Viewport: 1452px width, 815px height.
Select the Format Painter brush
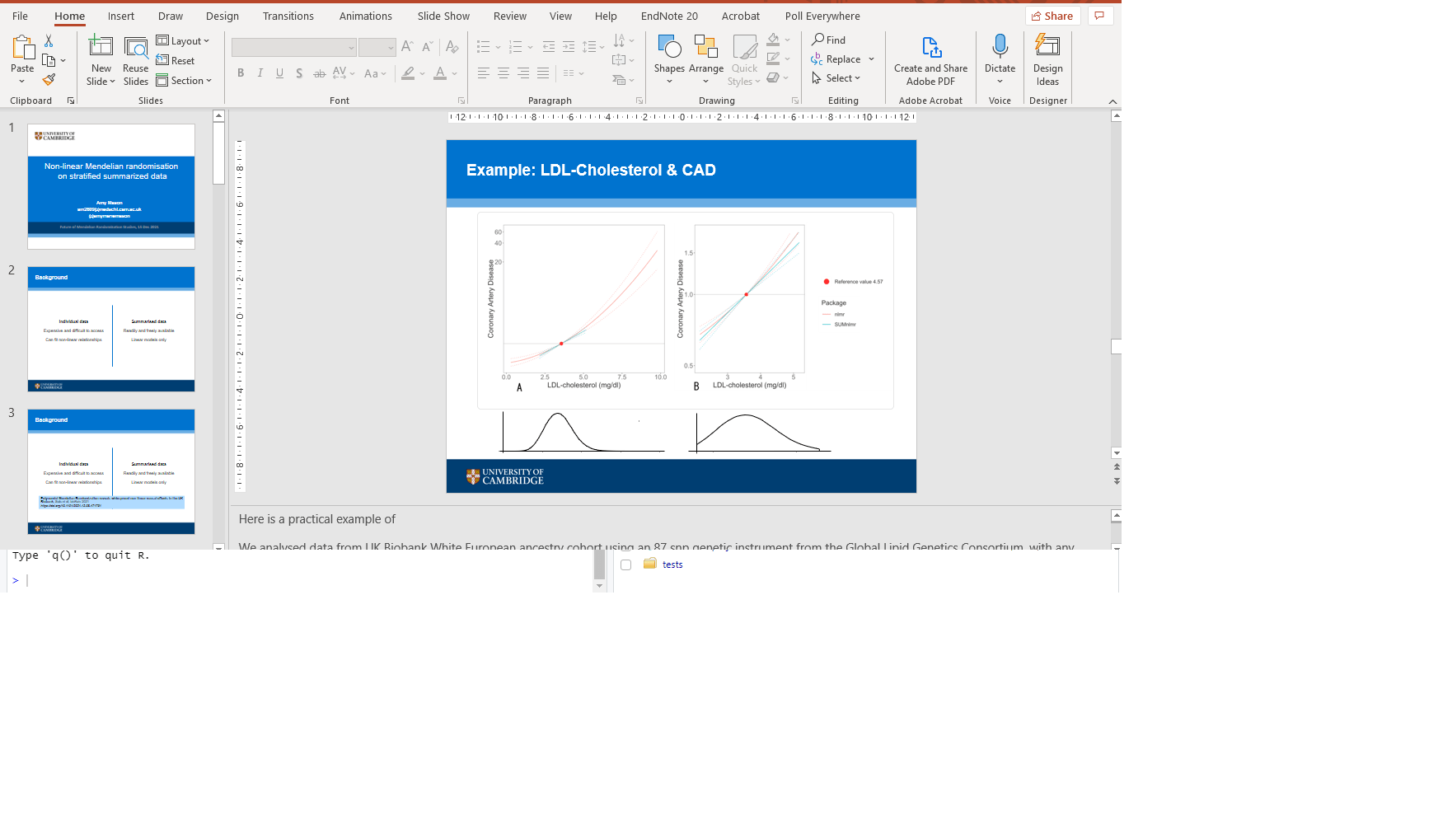tap(49, 79)
